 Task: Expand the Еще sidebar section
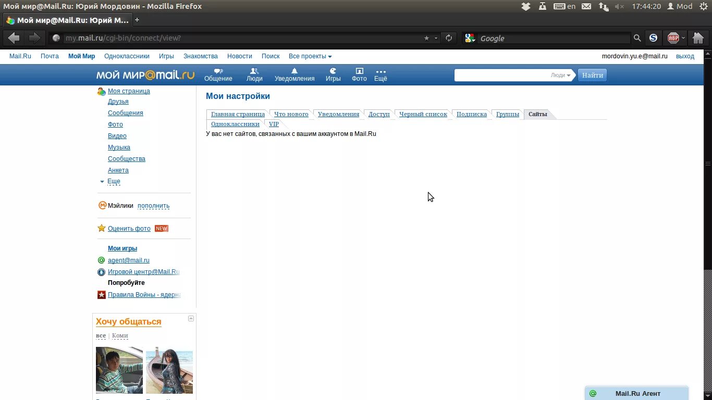pos(114,181)
